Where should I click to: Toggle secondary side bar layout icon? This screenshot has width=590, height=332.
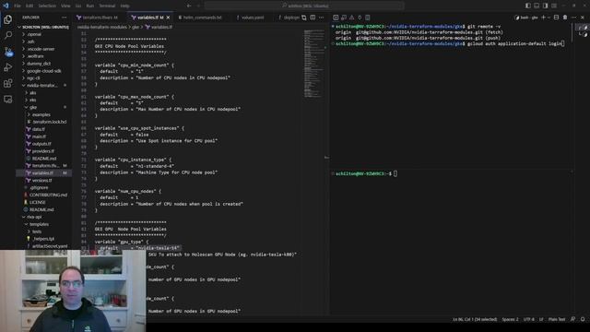point(545,6)
